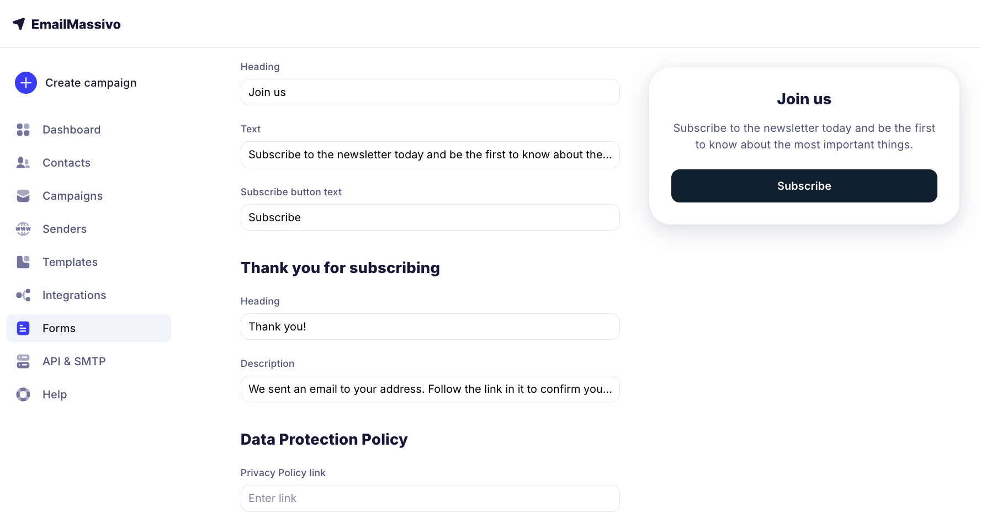Click the API & SMTP server icon
Viewport: 981px width, 523px height.
(23, 361)
